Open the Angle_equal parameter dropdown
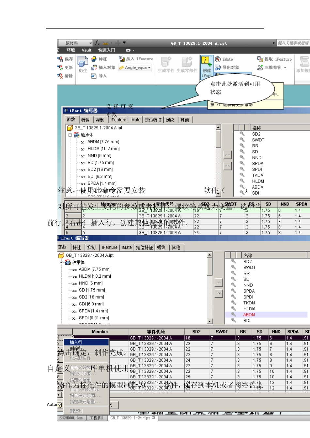The height and width of the screenshot is (438, 310). pos(149,67)
